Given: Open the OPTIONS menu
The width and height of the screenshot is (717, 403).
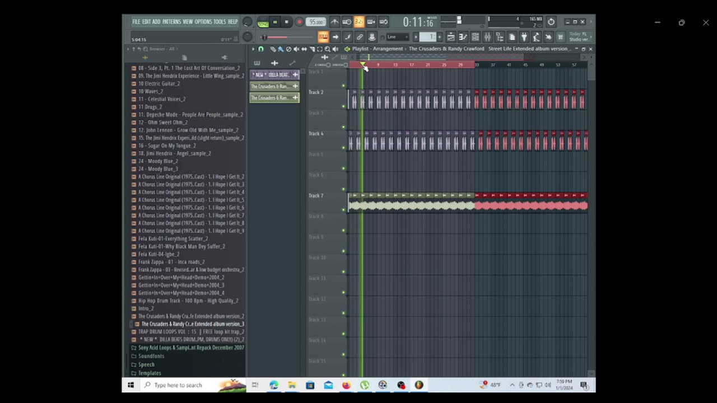Looking at the screenshot, I should click(x=203, y=22).
